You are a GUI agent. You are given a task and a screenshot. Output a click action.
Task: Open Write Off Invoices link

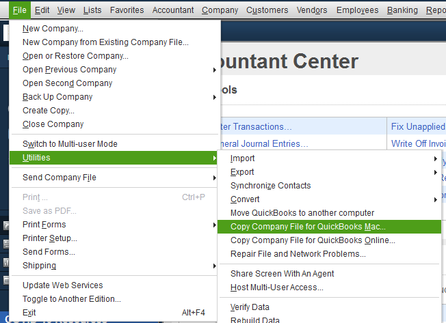point(419,143)
